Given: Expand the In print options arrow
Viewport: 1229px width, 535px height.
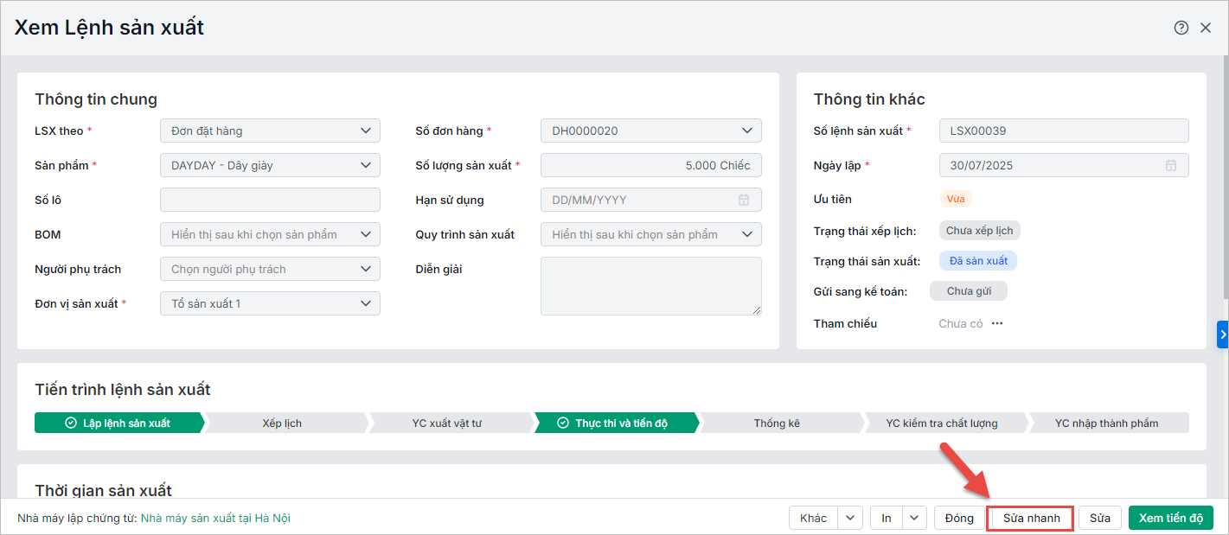Looking at the screenshot, I should pyautogui.click(x=915, y=518).
